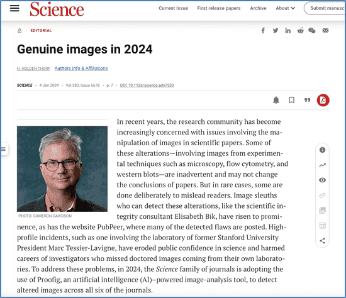
Task: Share article on LinkedIn
Action: [x=287, y=30]
